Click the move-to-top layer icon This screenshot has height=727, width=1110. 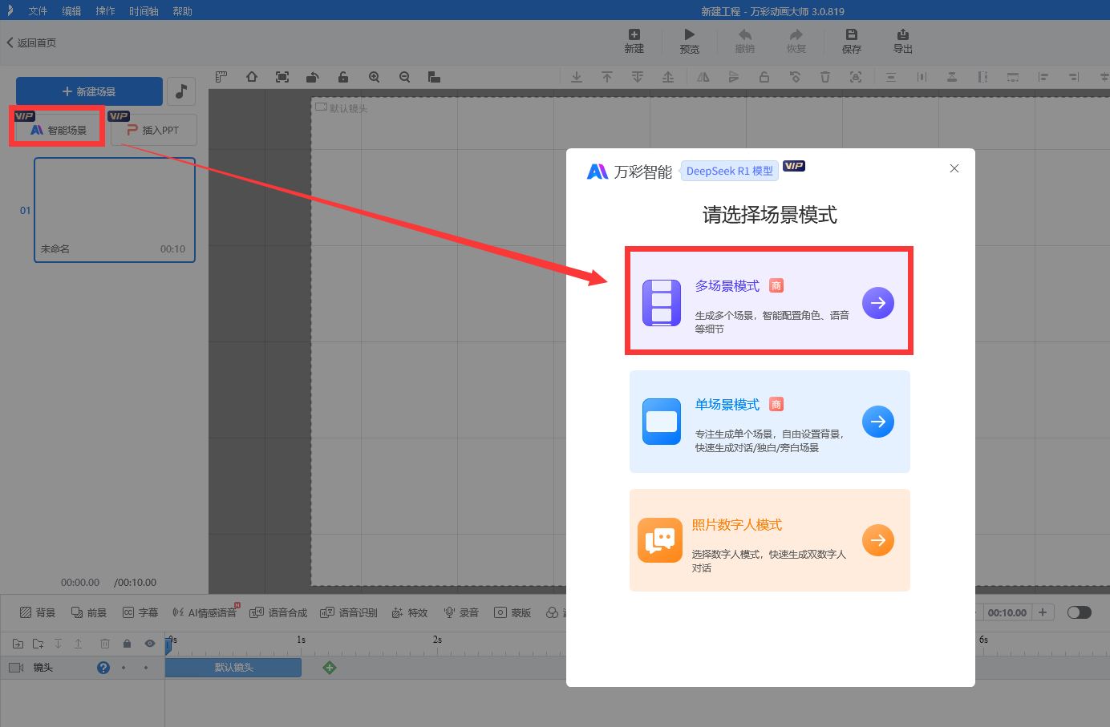point(607,77)
